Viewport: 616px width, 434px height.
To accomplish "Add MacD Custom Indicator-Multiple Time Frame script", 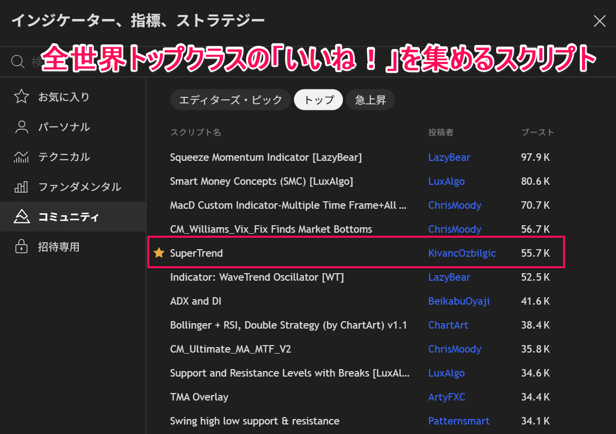I will pyautogui.click(x=289, y=205).
